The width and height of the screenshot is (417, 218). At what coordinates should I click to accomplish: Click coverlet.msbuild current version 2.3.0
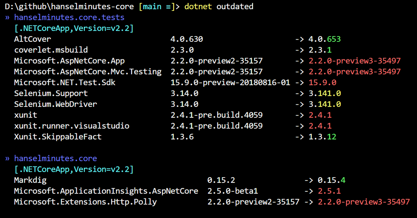tap(182, 50)
